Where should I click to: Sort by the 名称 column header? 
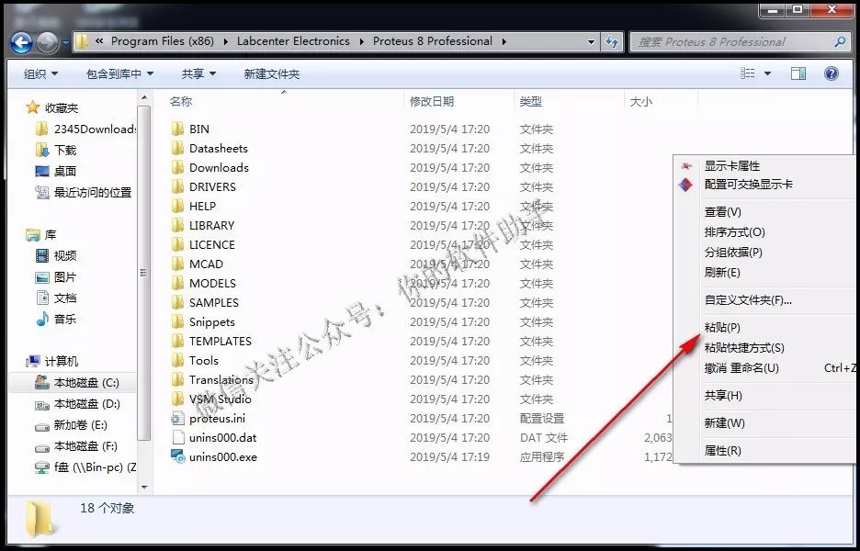point(181,101)
